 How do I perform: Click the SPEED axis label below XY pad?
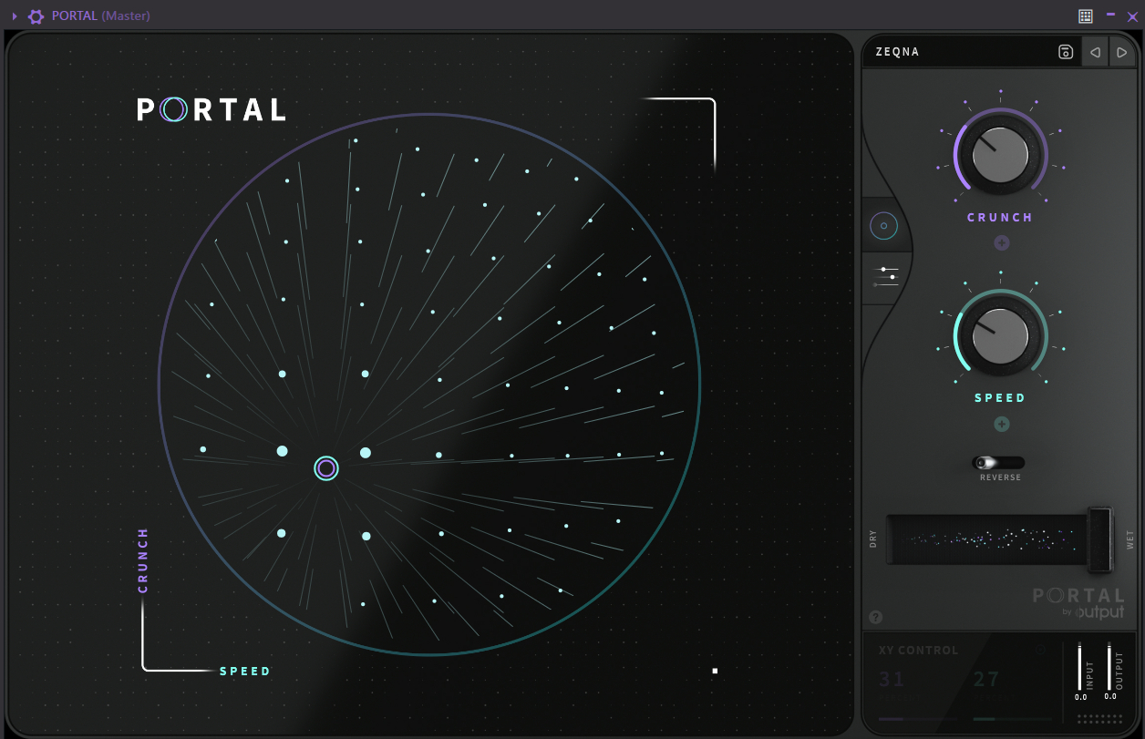tap(245, 672)
